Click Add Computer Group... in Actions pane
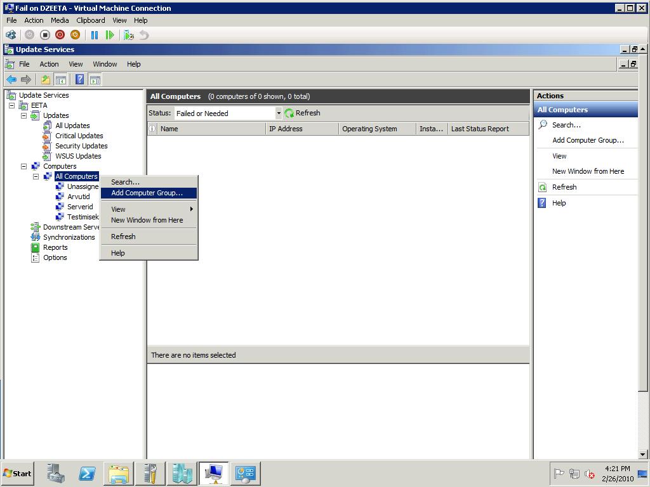The image size is (650, 487). [x=588, y=140]
